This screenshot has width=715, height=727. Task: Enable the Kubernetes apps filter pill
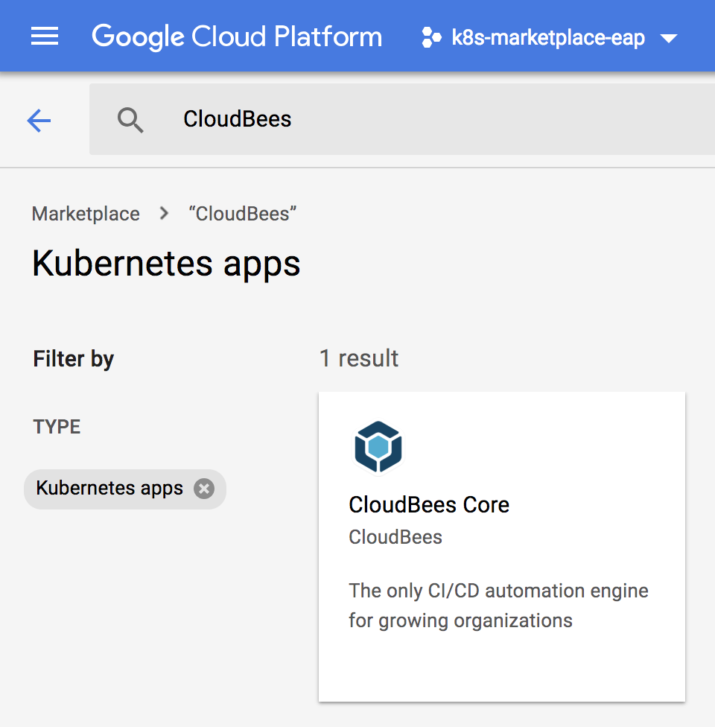(x=108, y=489)
